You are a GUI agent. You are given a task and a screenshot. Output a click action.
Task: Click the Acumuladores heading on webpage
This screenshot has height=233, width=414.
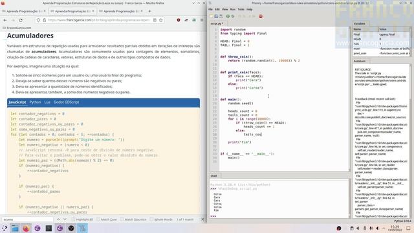point(30,36)
